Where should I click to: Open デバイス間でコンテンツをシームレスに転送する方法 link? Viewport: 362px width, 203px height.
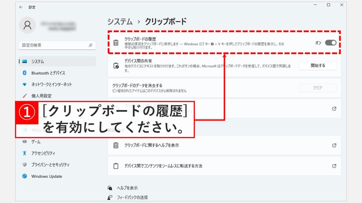163,166
